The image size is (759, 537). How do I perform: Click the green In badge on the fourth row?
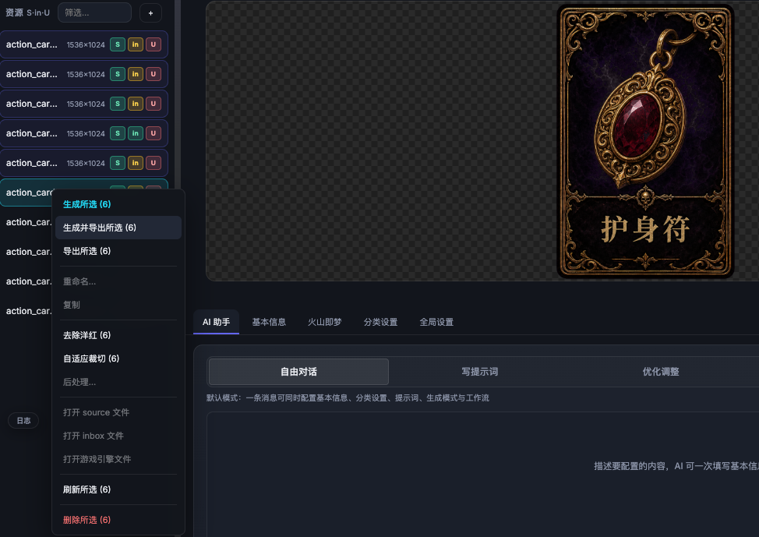[136, 133]
